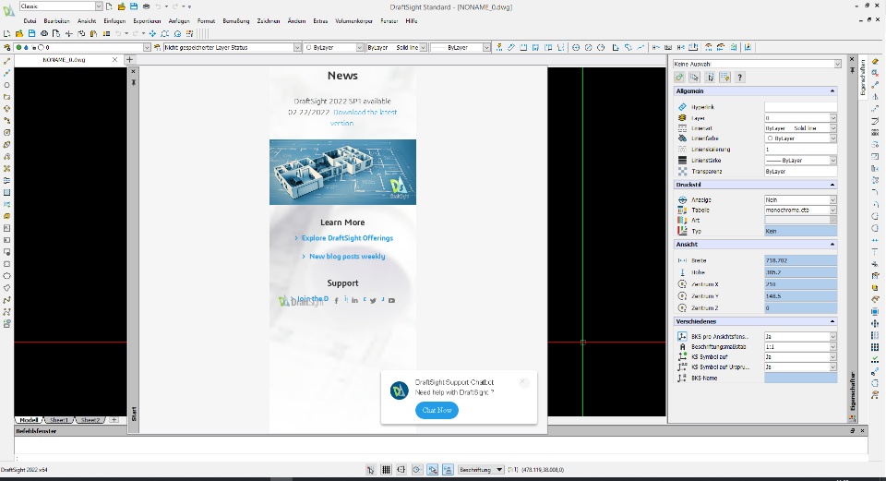Viewport: 886px width, 481px height.
Task: Collapse the Druckstil section
Action: [832, 185]
